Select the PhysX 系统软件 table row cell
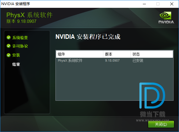Viewport: 179px width, 132px height. (70, 60)
